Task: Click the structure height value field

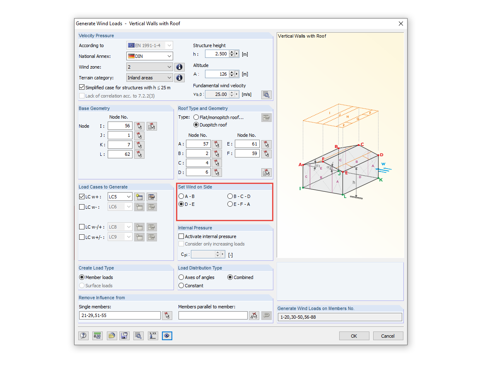Action: point(217,54)
